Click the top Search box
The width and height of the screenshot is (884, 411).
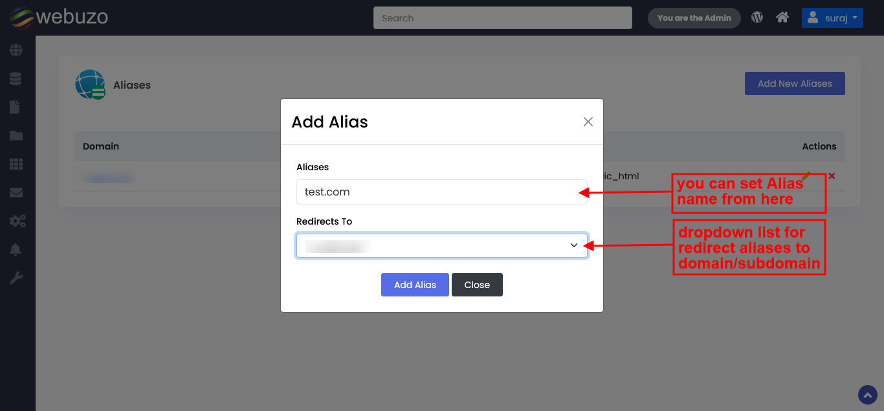pyautogui.click(x=502, y=18)
